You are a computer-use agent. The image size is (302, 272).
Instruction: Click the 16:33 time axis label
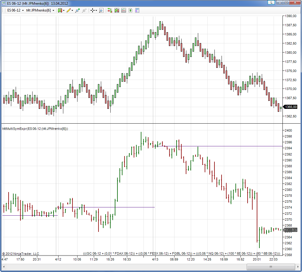pyautogui.click(x=127, y=259)
